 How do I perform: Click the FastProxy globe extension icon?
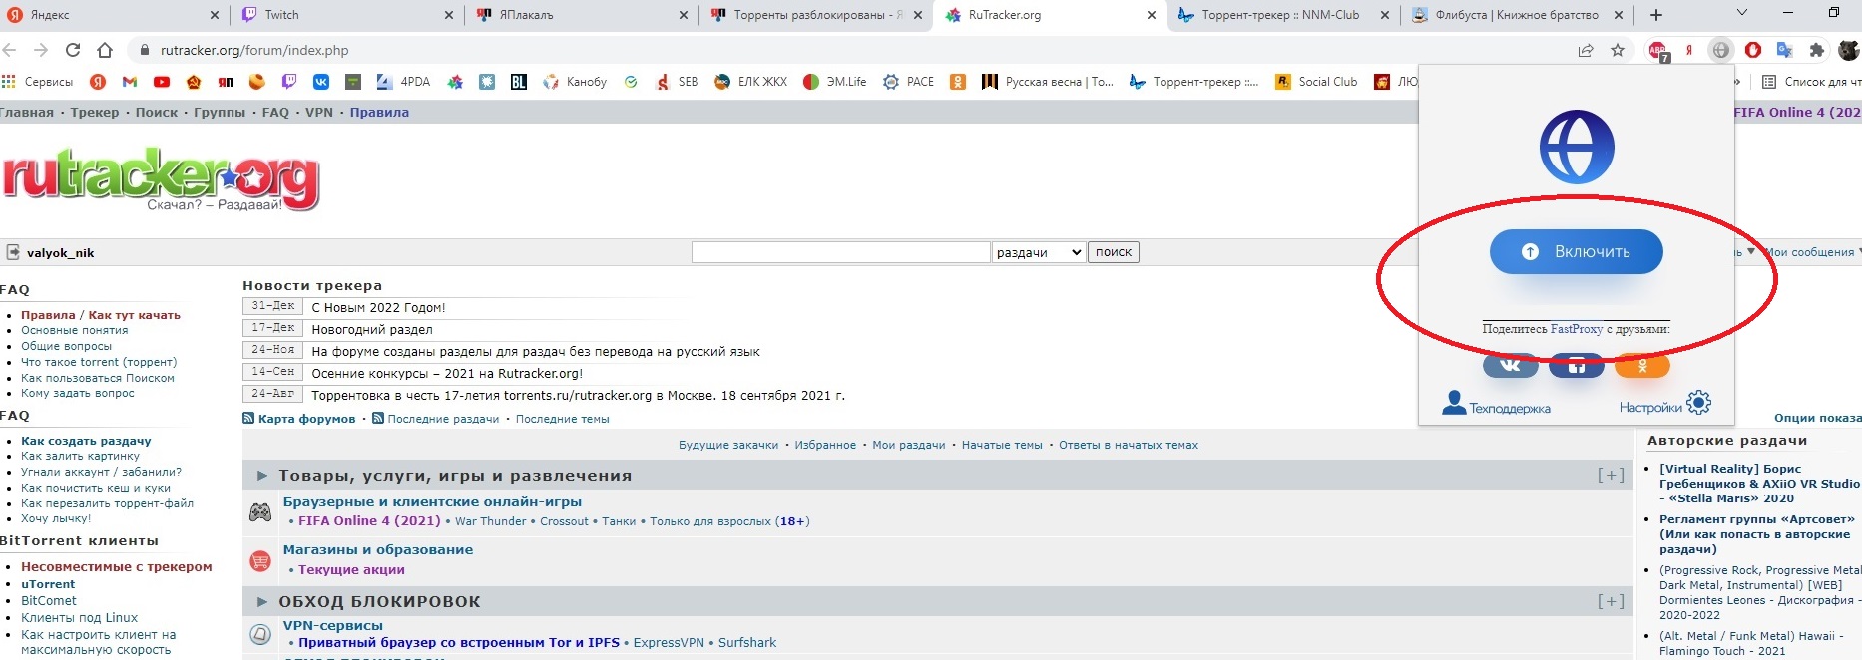pyautogui.click(x=1720, y=50)
